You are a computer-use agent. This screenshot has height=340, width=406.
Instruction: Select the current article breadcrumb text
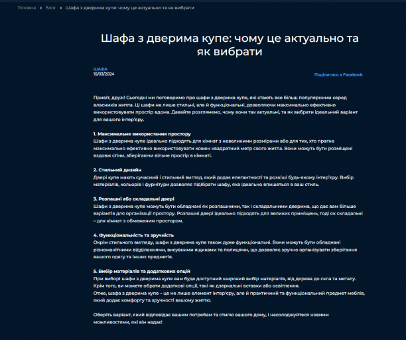pos(130,8)
